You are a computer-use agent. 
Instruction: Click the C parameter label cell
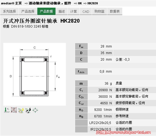tap(81, 59)
